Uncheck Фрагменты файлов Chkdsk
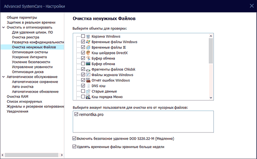This screenshot has width=257, height=159. pyautogui.click(x=83, y=69)
